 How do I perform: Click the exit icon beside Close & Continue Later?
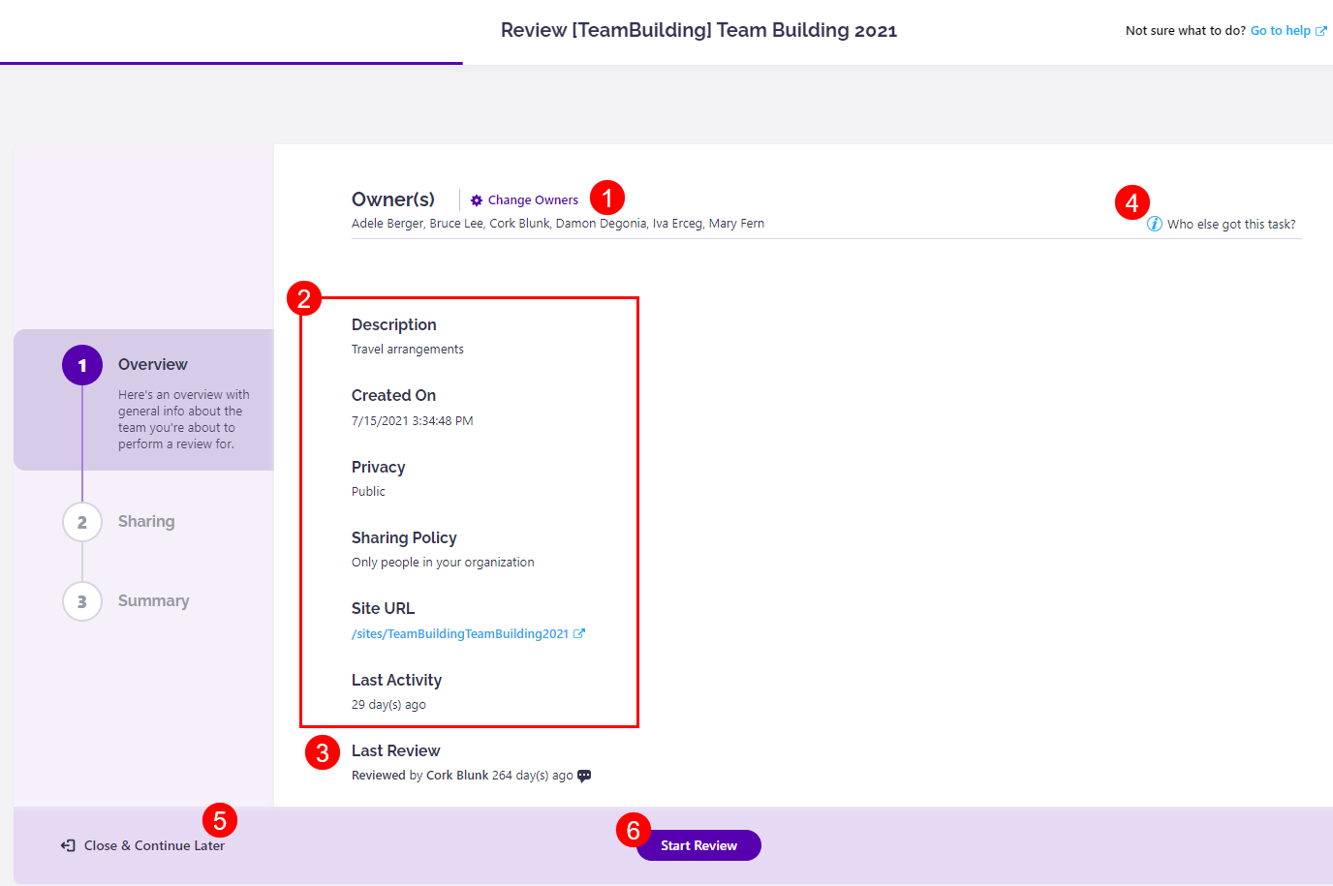coord(66,844)
